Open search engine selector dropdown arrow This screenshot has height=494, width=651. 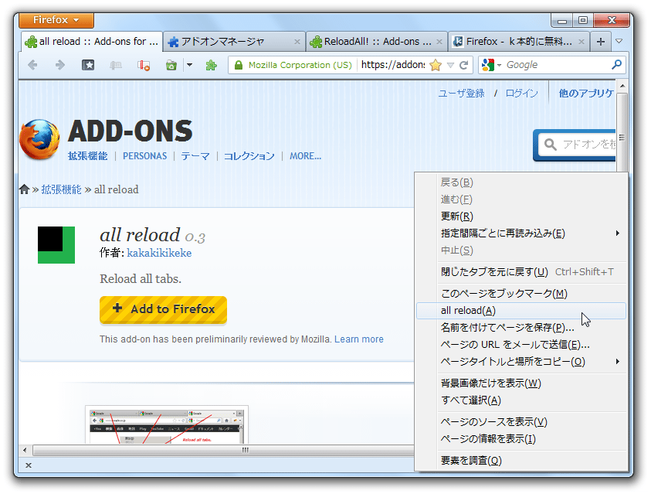[x=499, y=65]
